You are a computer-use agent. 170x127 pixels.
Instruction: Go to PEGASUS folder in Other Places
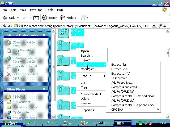tap(19, 97)
